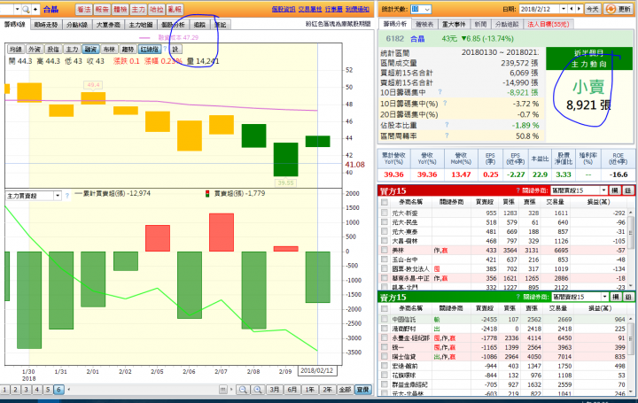638x403 pixels.
Task: Click the 2018/2/12 date input field
Action: click(x=540, y=9)
